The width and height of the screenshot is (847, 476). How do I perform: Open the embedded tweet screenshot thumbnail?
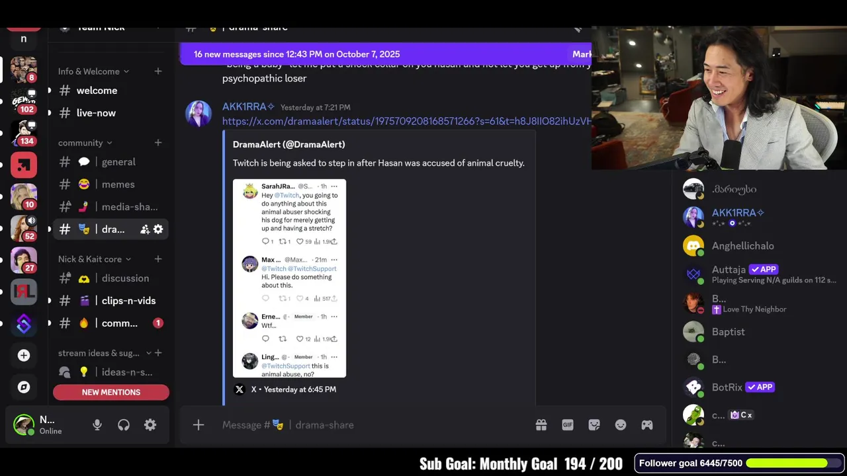289,278
